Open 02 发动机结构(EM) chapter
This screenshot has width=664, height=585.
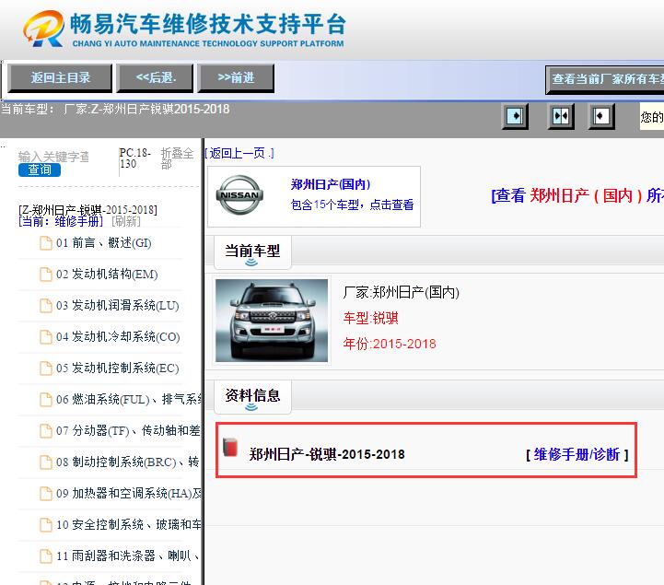[x=107, y=275]
